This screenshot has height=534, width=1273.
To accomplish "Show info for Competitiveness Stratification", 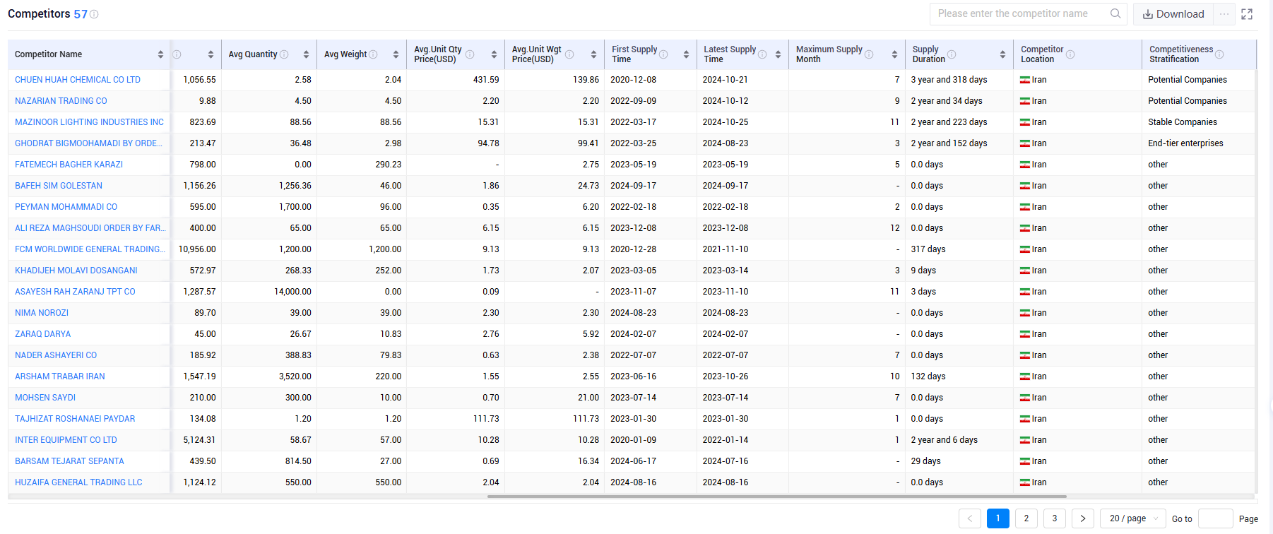I will coord(1219,54).
